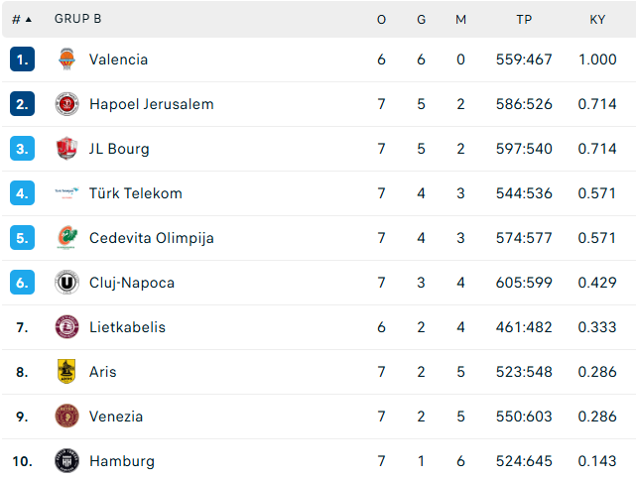Click the JL Bourg team logo

click(66, 149)
